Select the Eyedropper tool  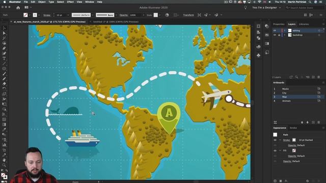[x=4, y=130]
